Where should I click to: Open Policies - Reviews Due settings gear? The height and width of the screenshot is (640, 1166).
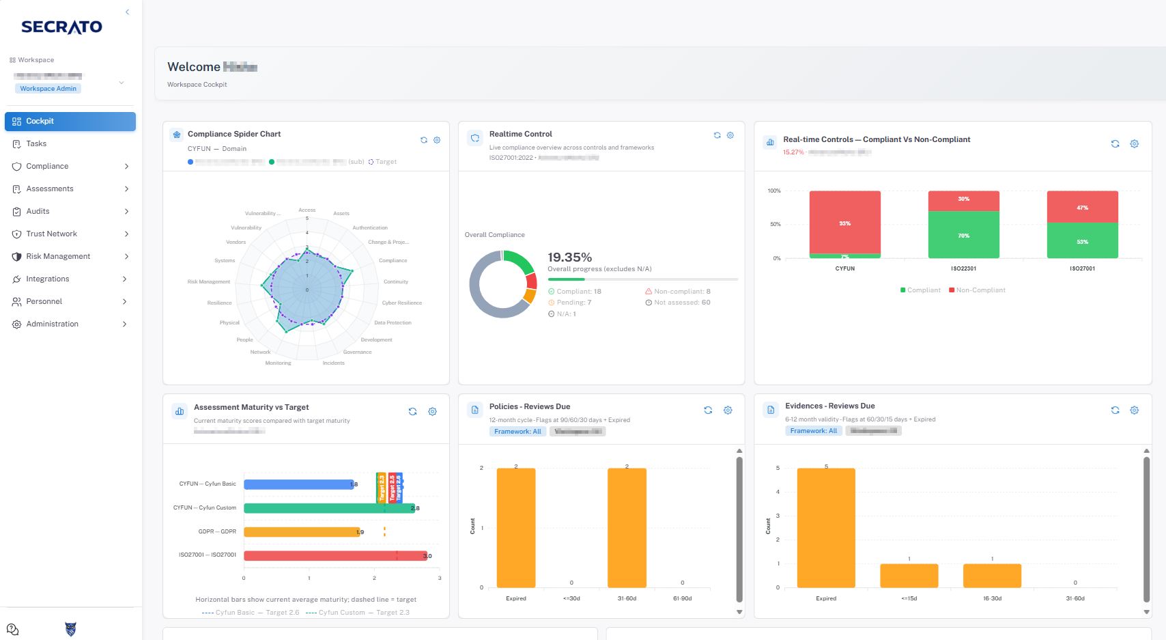click(728, 410)
